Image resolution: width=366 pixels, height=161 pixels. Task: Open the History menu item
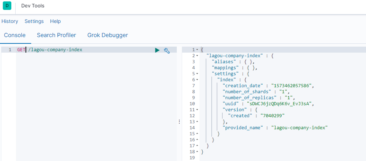click(10, 21)
